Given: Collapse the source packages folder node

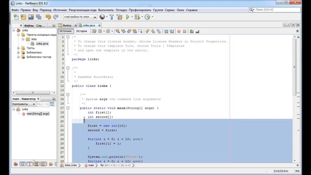Looking at the screenshot, I should click(x=18, y=35).
